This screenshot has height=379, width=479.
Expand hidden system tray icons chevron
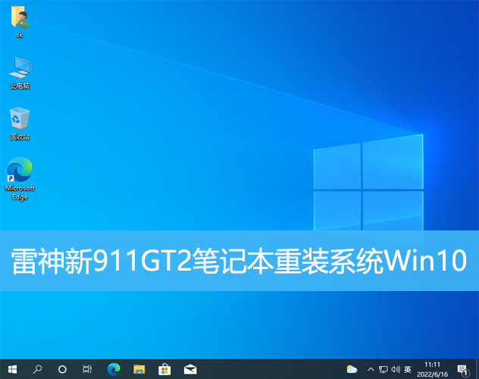coord(370,369)
